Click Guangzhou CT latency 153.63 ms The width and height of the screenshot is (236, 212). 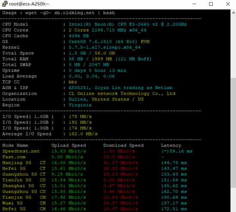(174, 174)
